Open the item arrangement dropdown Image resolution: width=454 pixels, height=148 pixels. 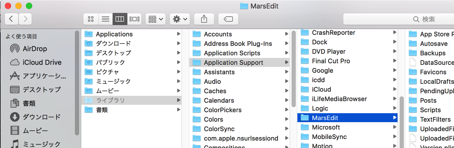[156, 19]
